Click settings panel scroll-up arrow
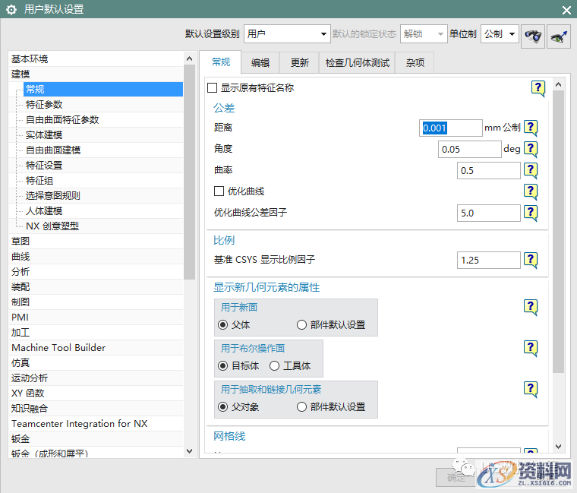The image size is (577, 493). (558, 84)
